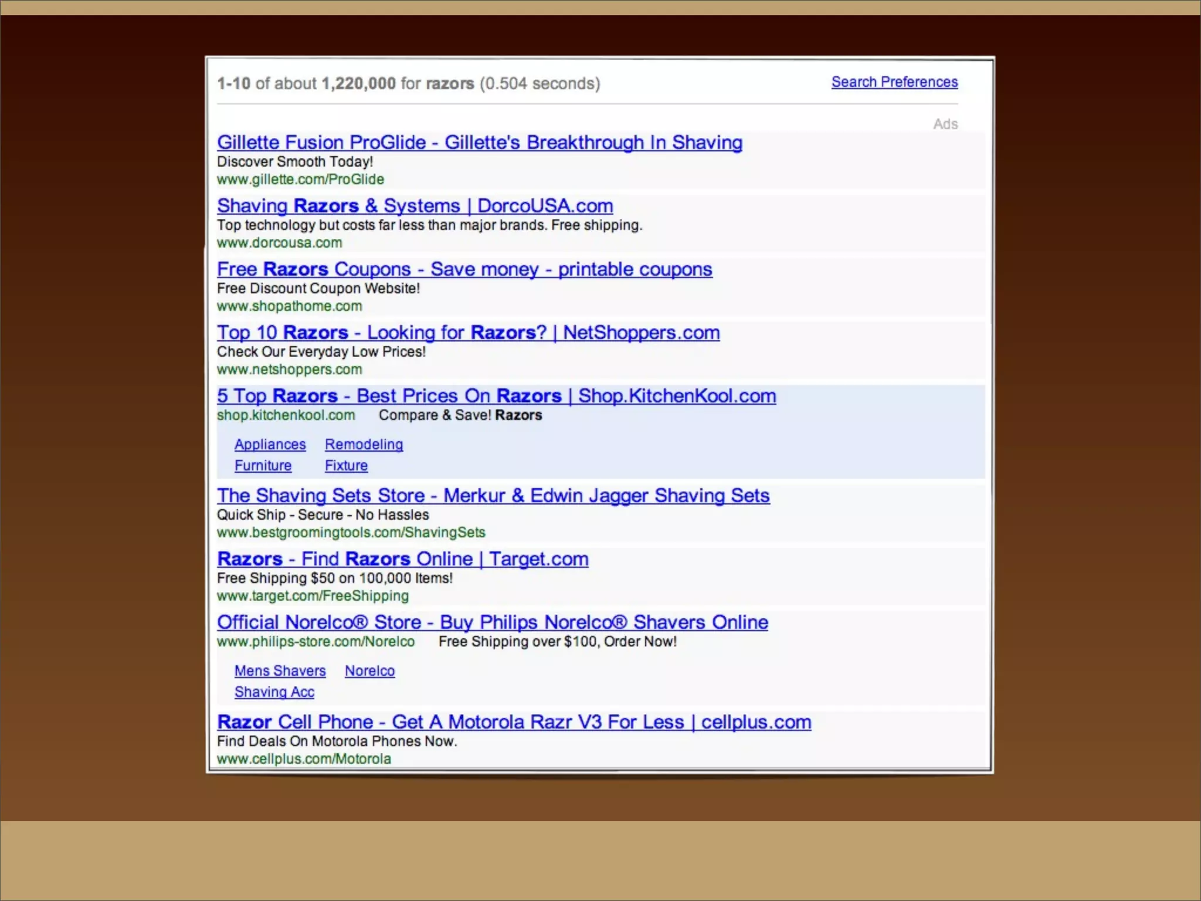Click the www.target.com/FreeShipping URL text

point(313,596)
